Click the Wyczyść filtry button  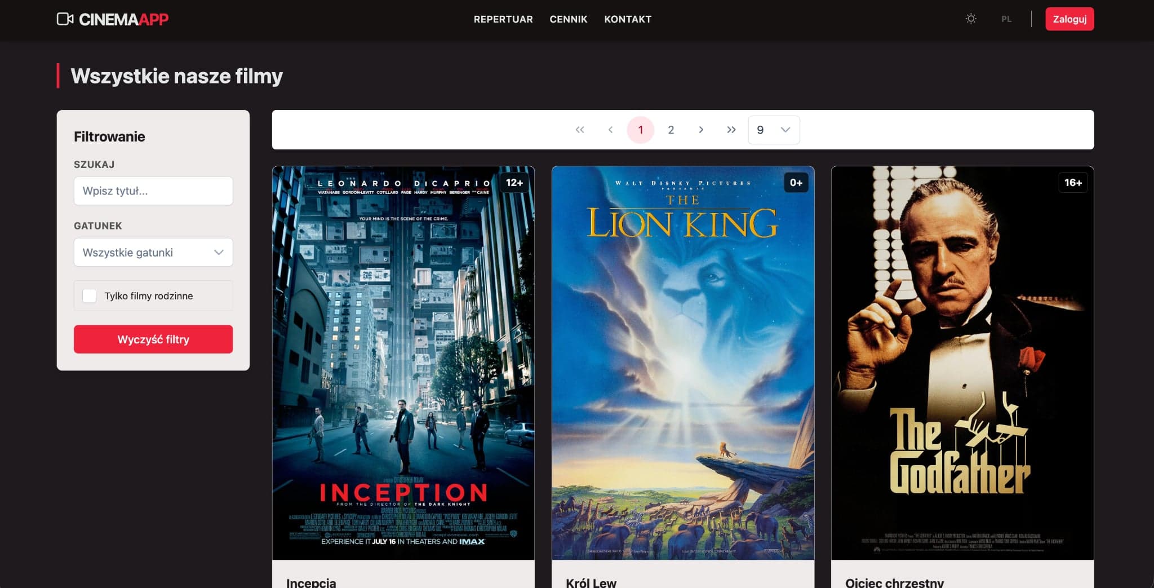153,339
